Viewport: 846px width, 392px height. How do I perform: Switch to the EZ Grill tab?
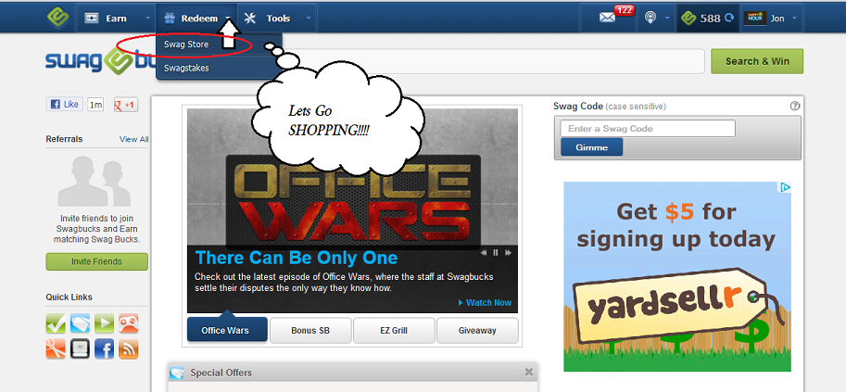click(394, 330)
